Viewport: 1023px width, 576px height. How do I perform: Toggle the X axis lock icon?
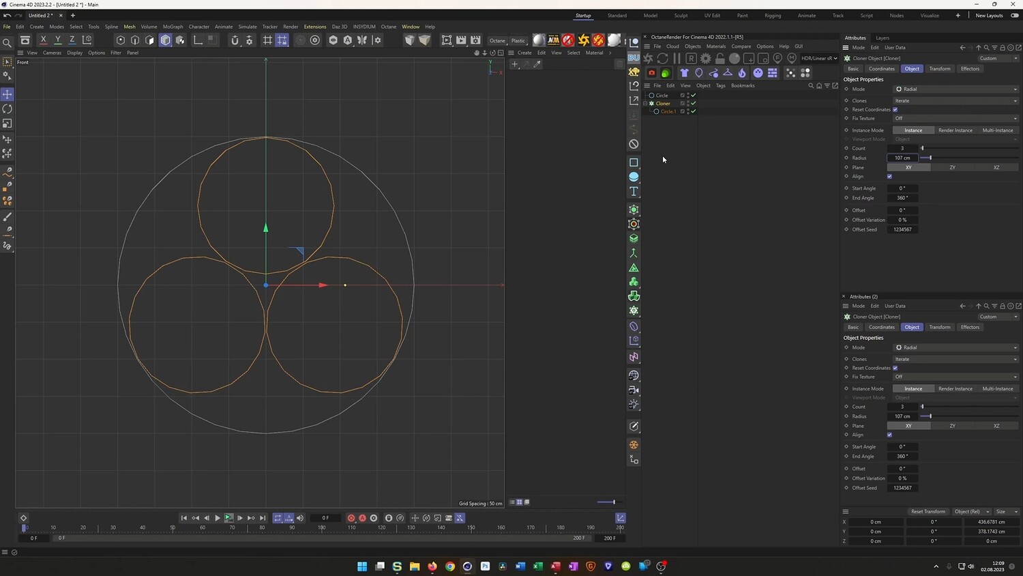click(44, 40)
